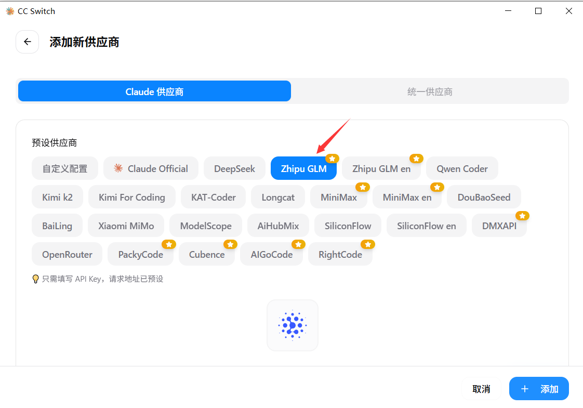The height and width of the screenshot is (408, 583).
Task: Choose the MiniMax en preset
Action: pos(407,197)
